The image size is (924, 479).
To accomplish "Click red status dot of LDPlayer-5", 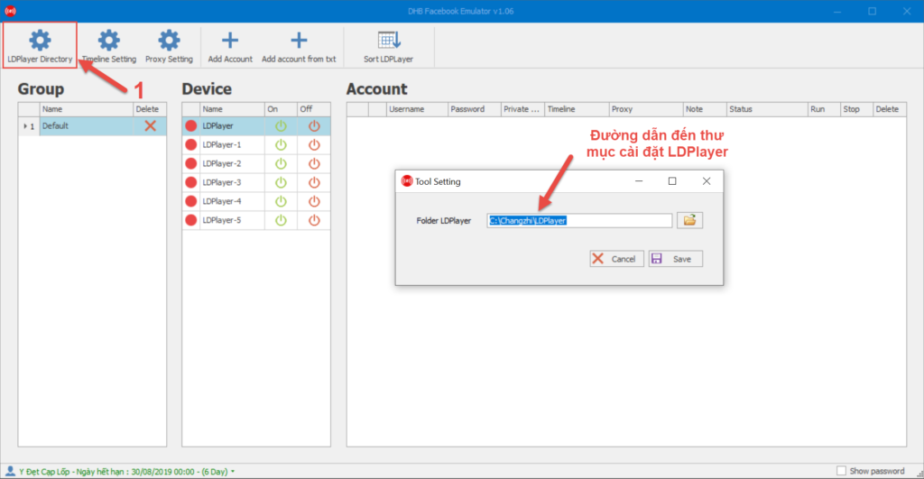I will [191, 220].
